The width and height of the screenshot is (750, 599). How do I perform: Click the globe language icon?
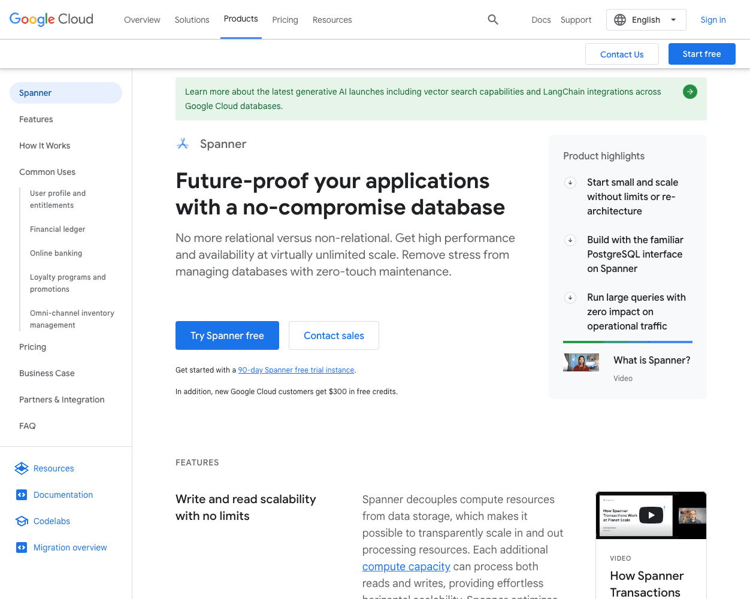[620, 20]
